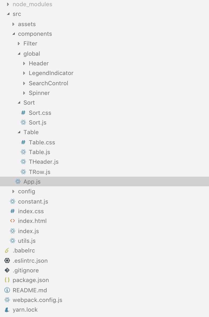209x317 pixels.
Task: Select the constant.js file
Action: tap(33, 201)
